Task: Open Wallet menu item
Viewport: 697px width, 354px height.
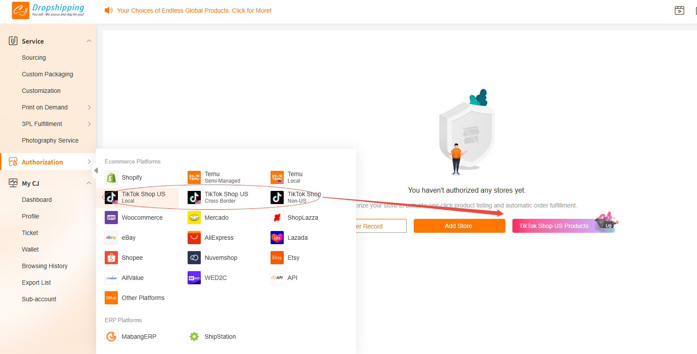Action: [x=31, y=249]
